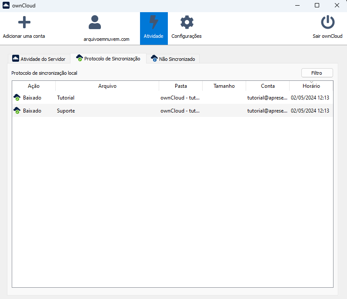The image size is (347, 299).
Task: Toggle sort order on Horário column
Action: coord(311,86)
